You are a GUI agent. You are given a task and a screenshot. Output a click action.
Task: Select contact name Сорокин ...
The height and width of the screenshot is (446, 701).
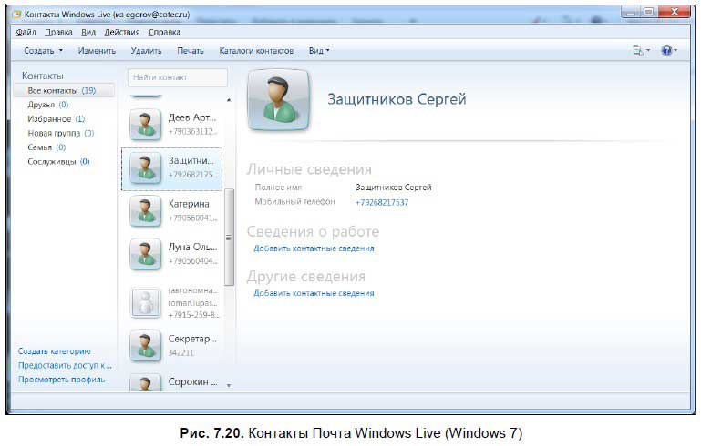[192, 381]
